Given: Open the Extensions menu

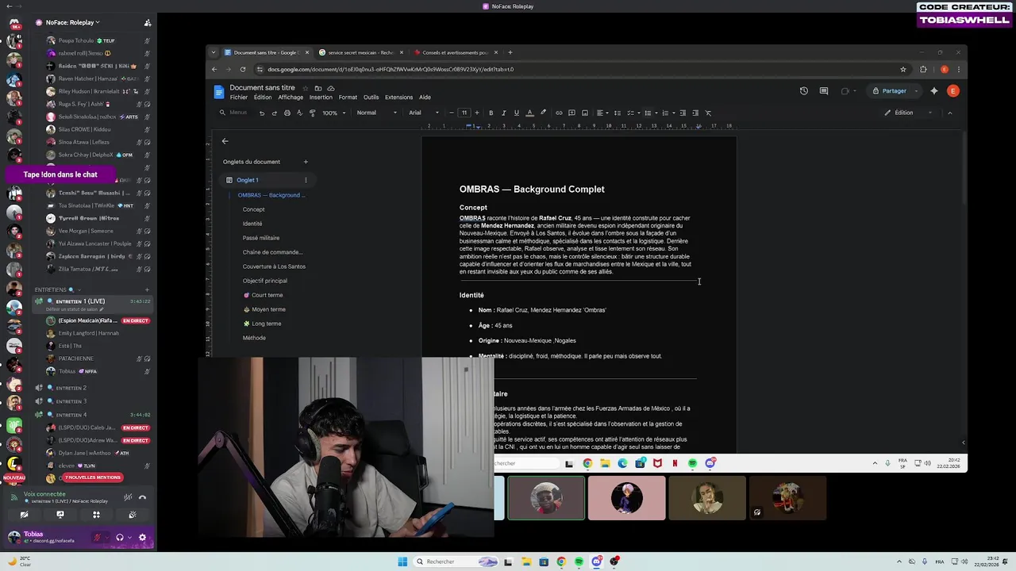Looking at the screenshot, I should pyautogui.click(x=398, y=98).
